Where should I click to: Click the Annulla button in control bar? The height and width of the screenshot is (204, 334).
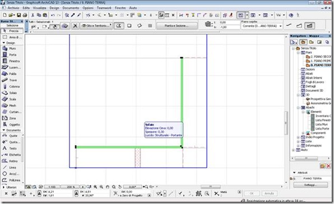pyautogui.click(x=269, y=193)
